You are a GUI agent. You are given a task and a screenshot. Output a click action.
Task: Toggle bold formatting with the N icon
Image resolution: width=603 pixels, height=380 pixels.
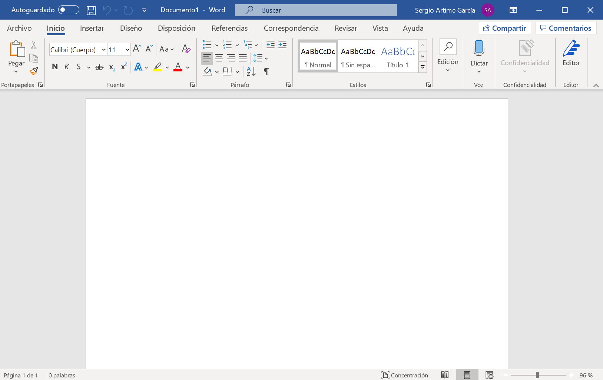tap(55, 67)
